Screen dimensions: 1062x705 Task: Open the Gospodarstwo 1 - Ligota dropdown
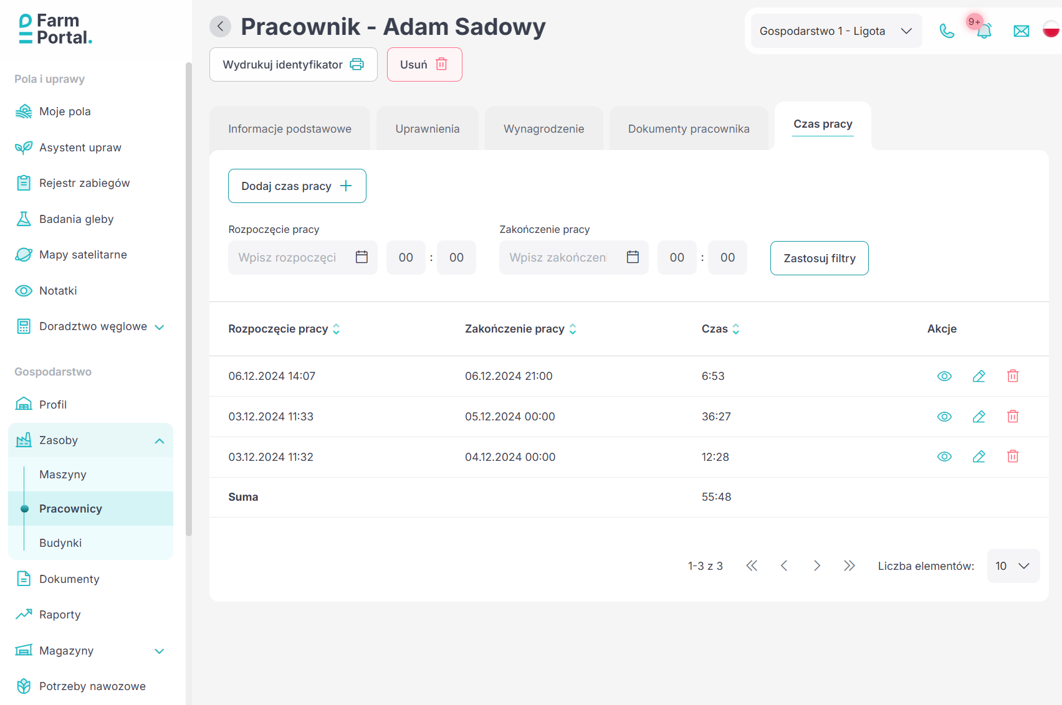click(836, 31)
